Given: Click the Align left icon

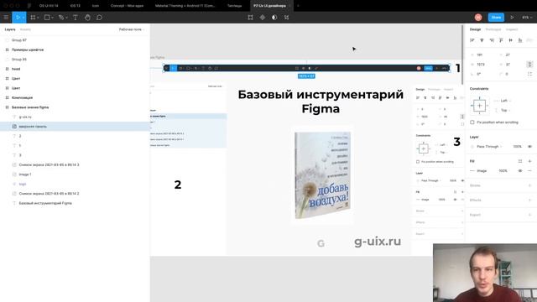Looking at the screenshot, I should click(472, 40).
